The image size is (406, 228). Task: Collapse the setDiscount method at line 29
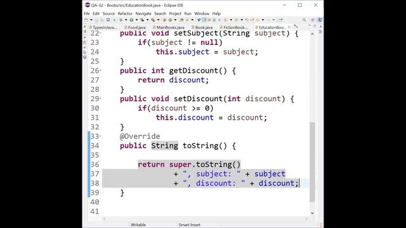tap(100, 99)
